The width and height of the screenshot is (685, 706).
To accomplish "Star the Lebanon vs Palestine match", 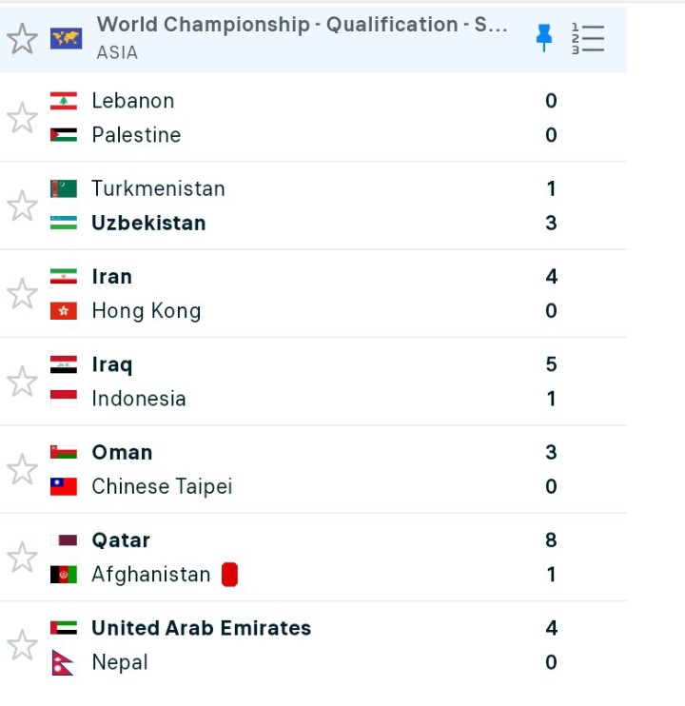I will click(22, 118).
